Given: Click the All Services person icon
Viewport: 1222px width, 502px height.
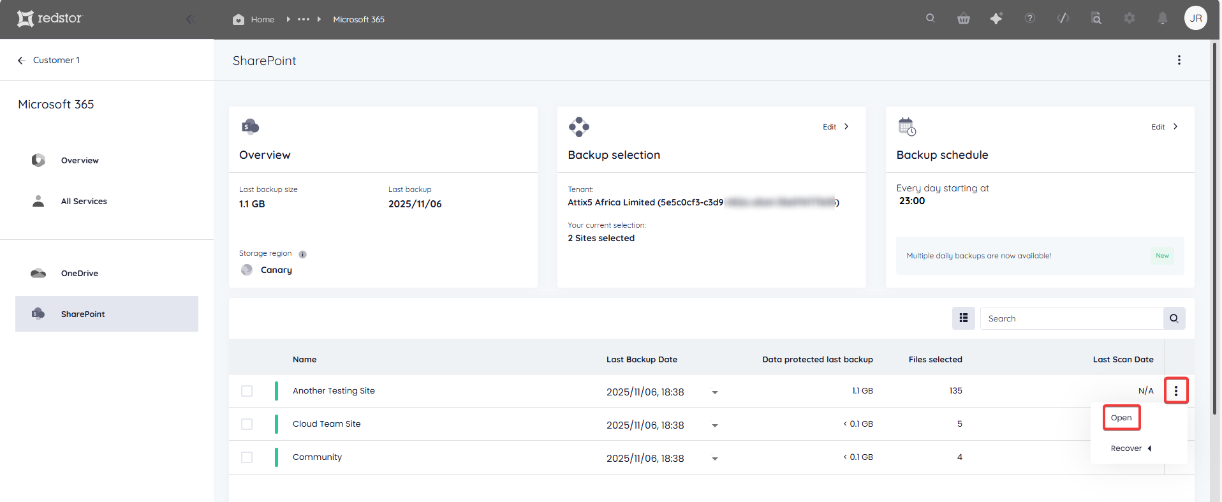Looking at the screenshot, I should 38,201.
